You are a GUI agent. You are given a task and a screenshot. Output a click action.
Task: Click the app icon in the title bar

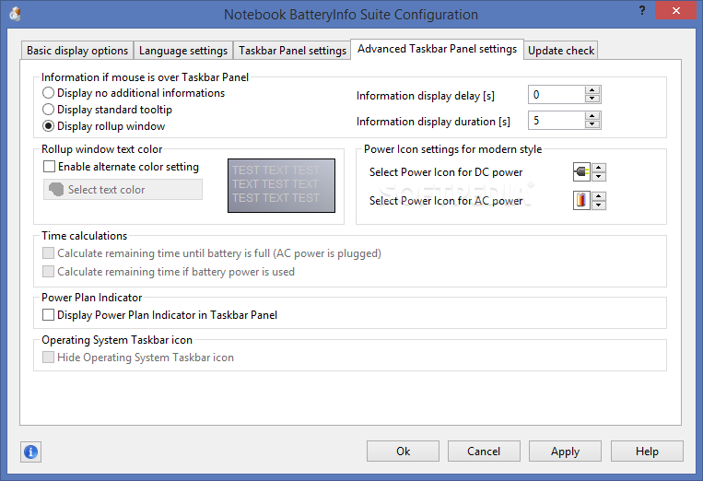(x=15, y=15)
